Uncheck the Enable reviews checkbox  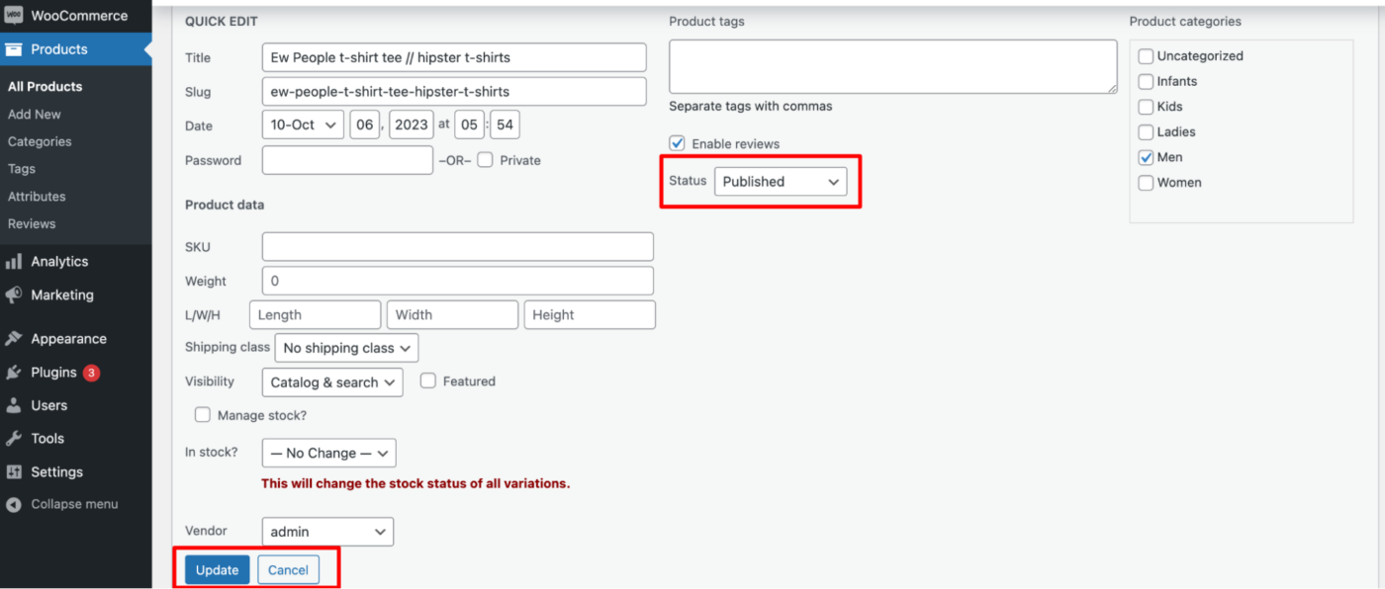(x=678, y=143)
